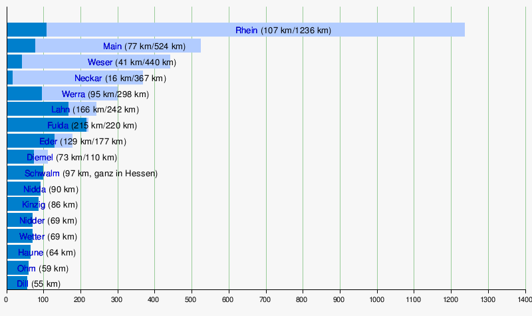Open the Kinzig link
Viewport: 532px width, 316px height.
coord(33,205)
